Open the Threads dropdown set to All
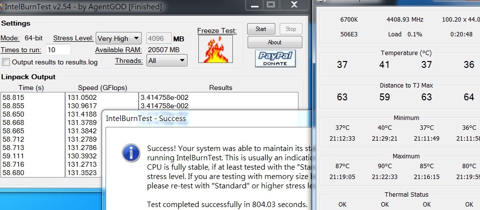Viewport: 480px width, 210px height. pos(167,60)
